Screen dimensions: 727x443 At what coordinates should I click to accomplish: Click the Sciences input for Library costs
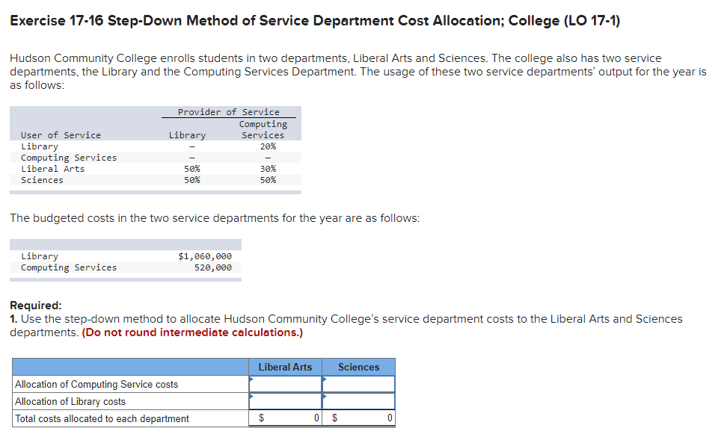[x=361, y=401]
